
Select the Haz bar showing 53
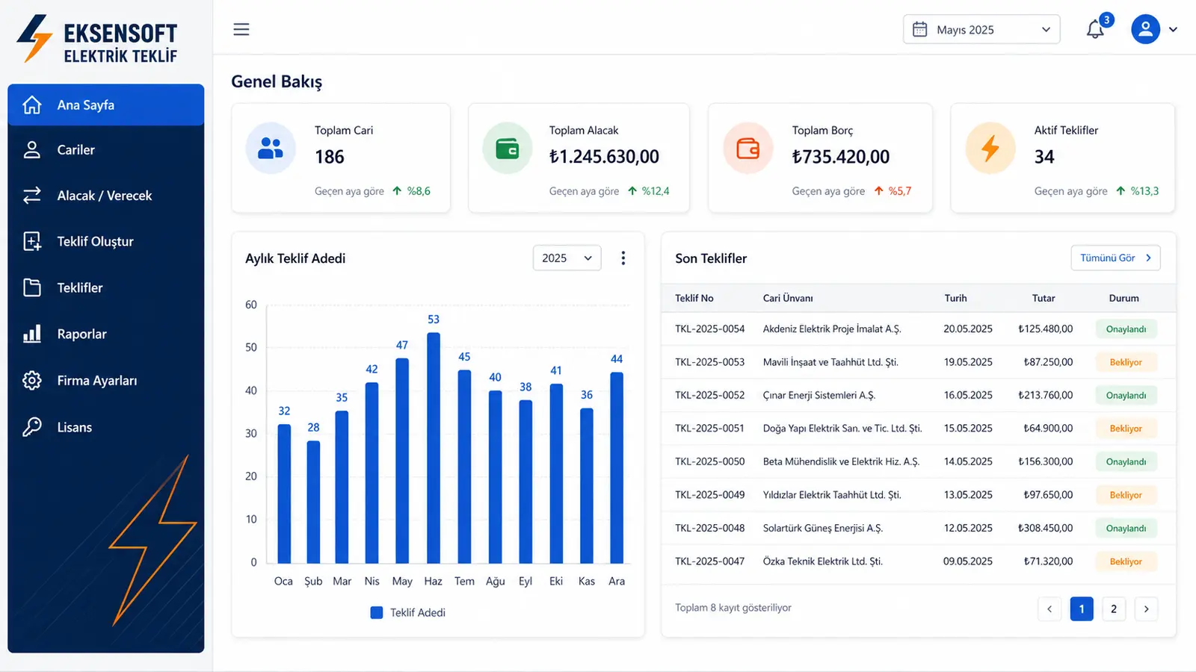434,447
